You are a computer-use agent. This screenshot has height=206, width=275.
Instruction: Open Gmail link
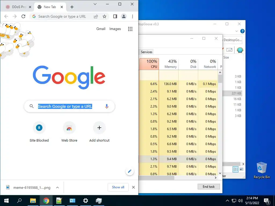[x=101, y=29]
